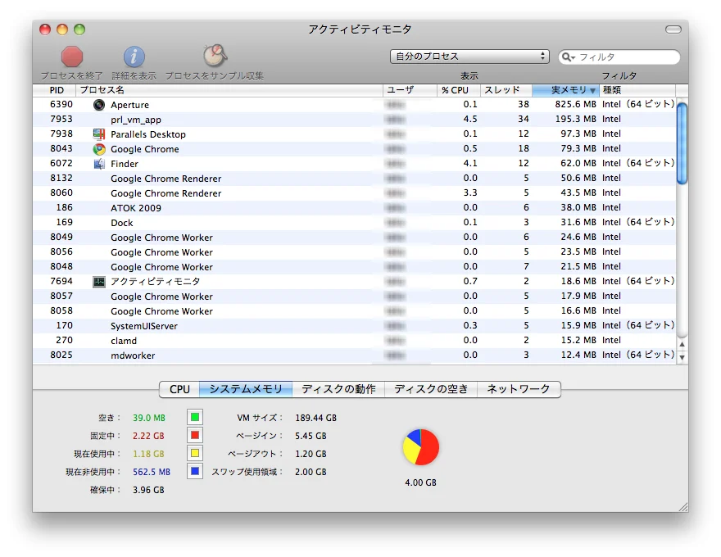The image size is (721, 557).
Task: Select the prl_vm_app process row
Action: [x=354, y=120]
